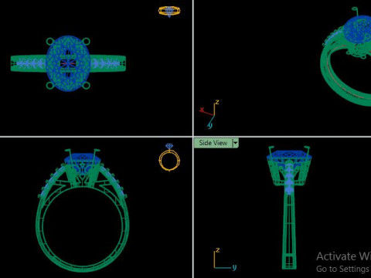Screen dimensions: 371x278
Task: Click the ZY axis icon in side view
Action: pyautogui.click(x=225, y=259)
